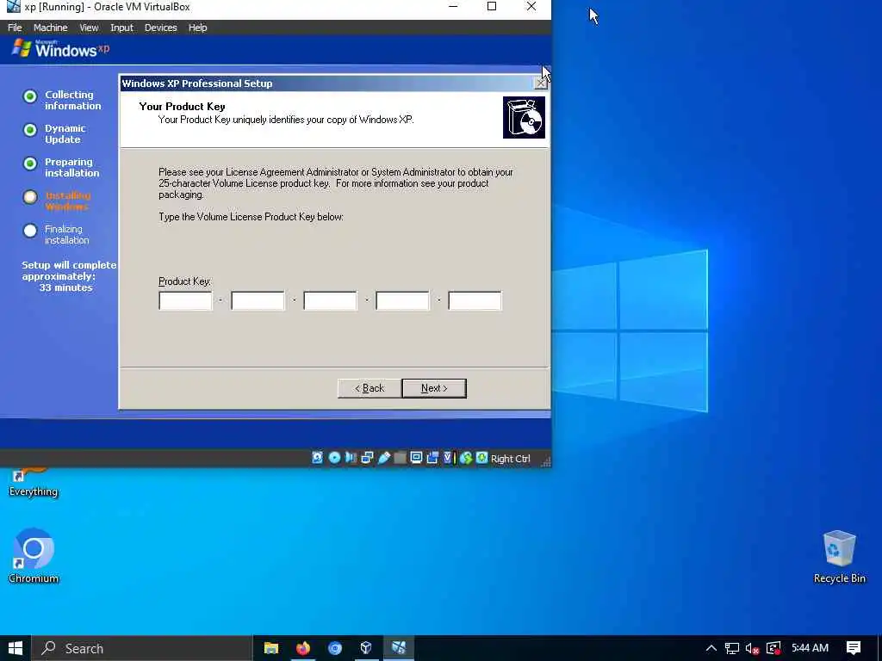Click the Next button in XP Setup
Viewport: 882px width, 661px height.
click(x=434, y=388)
